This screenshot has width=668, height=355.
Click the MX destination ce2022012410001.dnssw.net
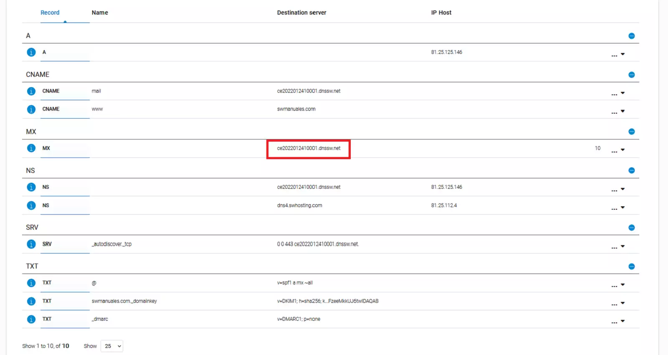[309, 148]
